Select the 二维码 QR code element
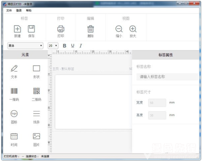 [x=36, y=94]
